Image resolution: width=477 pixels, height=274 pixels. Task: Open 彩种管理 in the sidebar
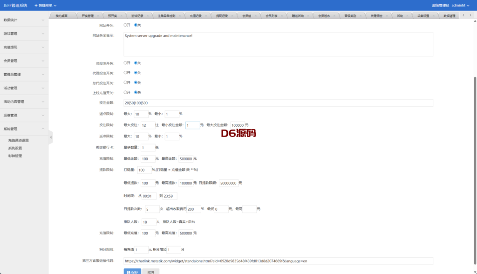click(15, 156)
